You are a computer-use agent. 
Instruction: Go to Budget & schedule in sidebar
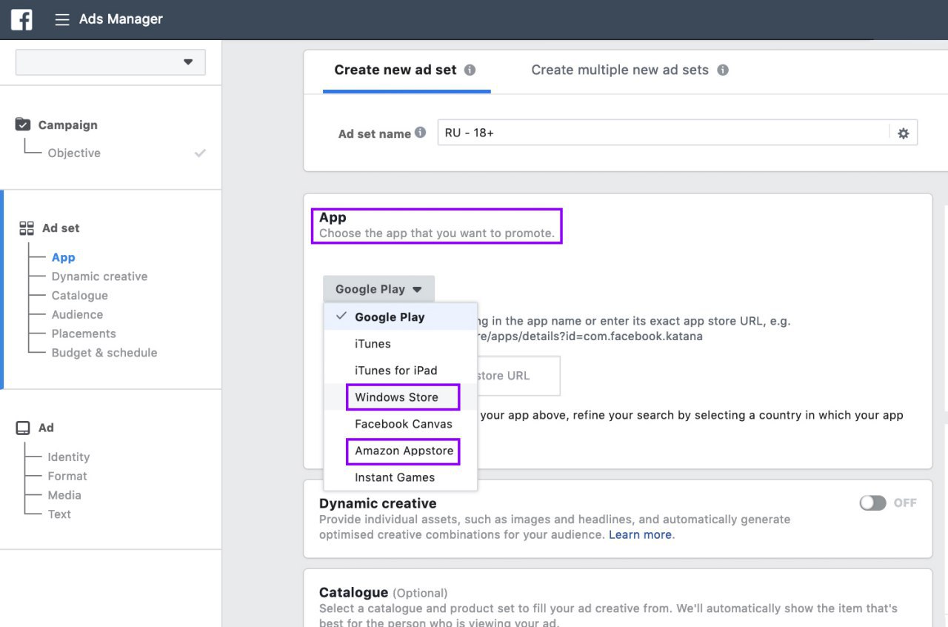[x=104, y=353]
